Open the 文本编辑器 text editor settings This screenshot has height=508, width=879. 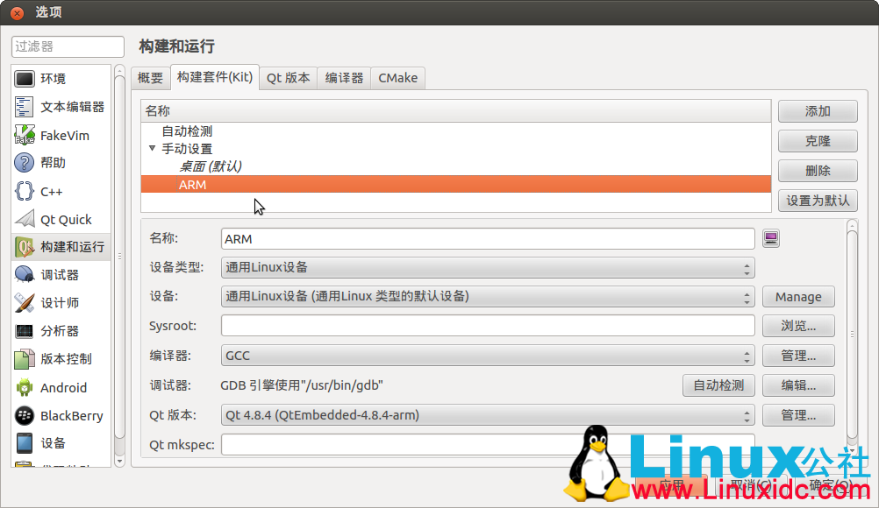71,107
